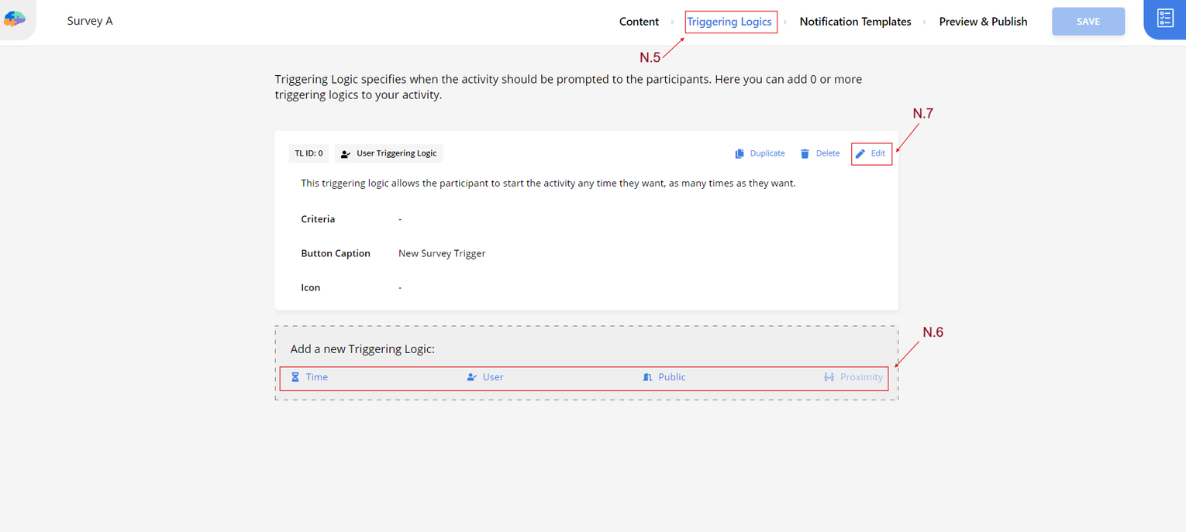Click the arrow between Content and Triggering Logics
The height and width of the screenshot is (532, 1186).
click(x=672, y=22)
